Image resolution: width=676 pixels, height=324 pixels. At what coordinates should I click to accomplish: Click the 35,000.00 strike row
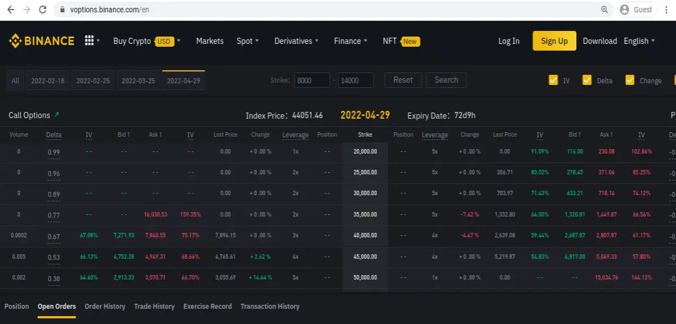338,215
